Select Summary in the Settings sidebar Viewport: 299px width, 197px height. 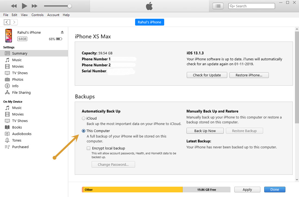click(34, 54)
